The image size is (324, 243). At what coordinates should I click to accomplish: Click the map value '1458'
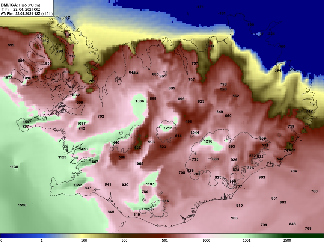point(83,149)
